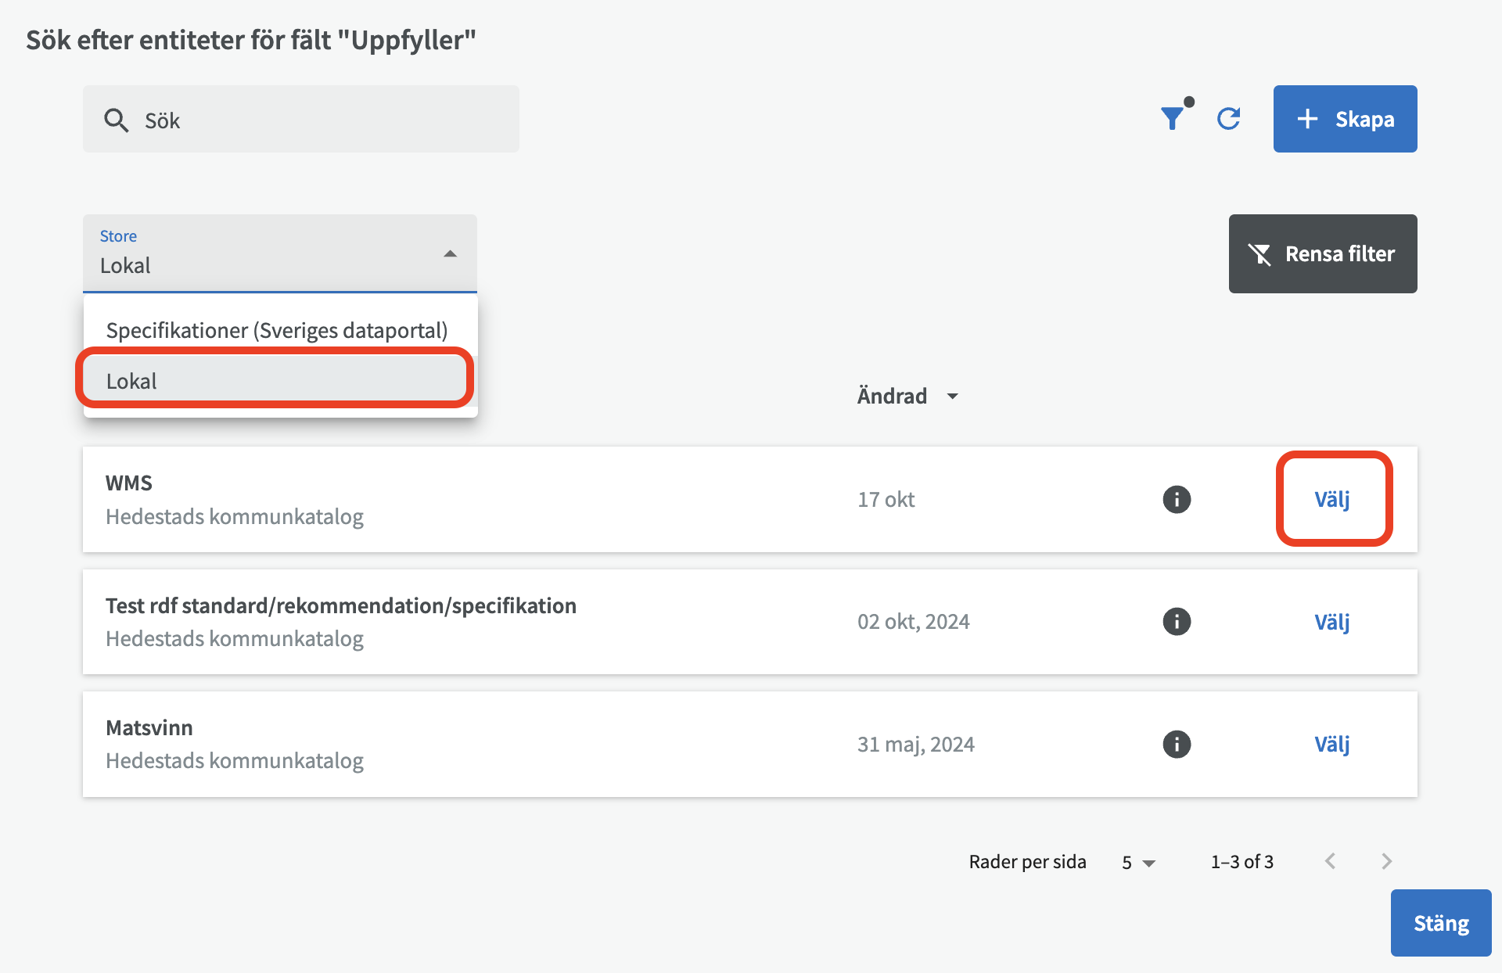Click the refresh icon
This screenshot has height=973, width=1502.
pyautogui.click(x=1228, y=119)
